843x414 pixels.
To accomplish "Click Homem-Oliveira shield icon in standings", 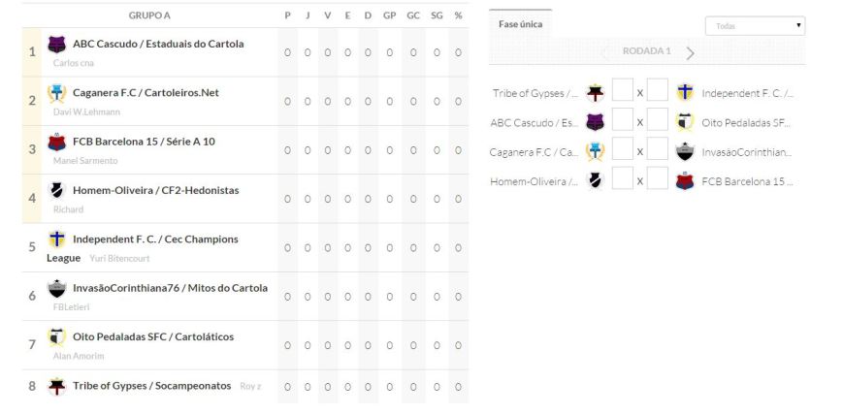I will pos(56,190).
